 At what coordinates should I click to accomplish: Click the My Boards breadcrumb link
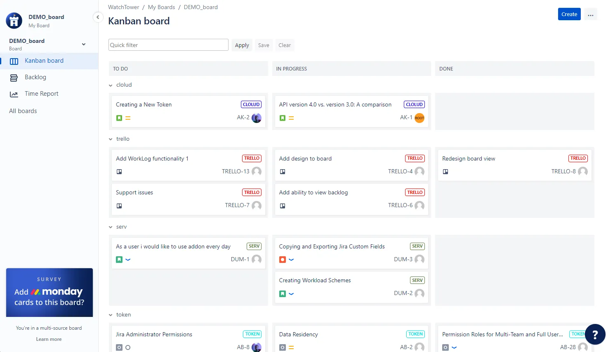click(161, 7)
